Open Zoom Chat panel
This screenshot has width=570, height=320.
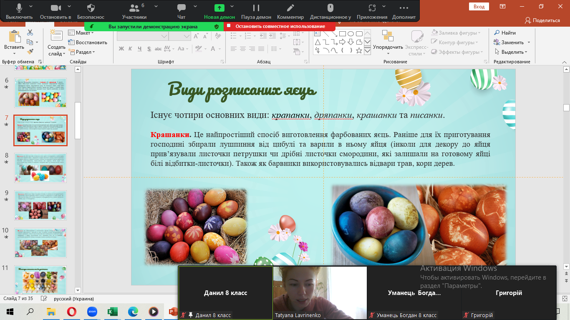(x=181, y=11)
